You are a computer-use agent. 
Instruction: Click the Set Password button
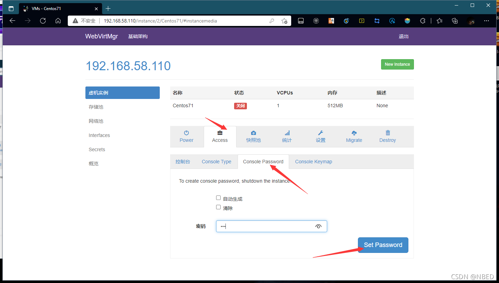383,245
